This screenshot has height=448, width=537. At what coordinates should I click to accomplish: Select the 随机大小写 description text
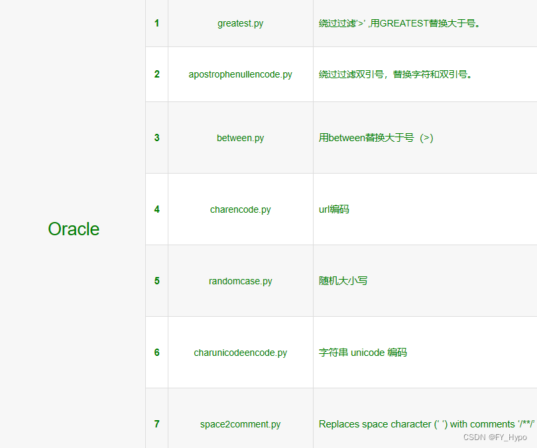point(343,281)
